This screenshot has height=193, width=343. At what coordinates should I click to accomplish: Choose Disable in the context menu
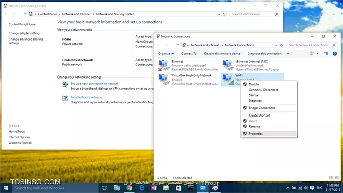(x=269, y=84)
